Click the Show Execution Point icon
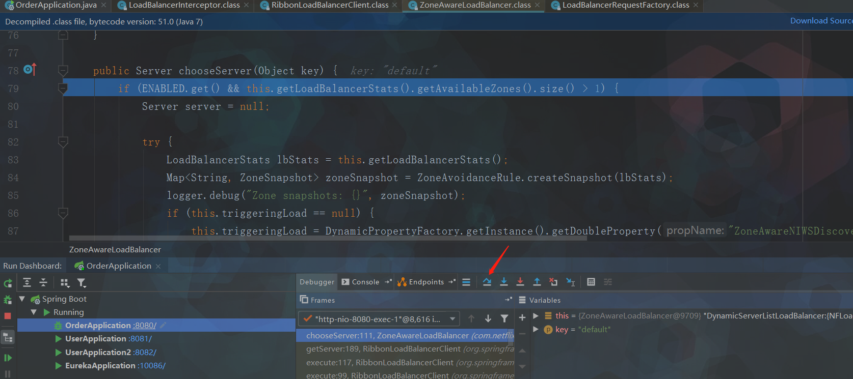Viewport: 853px width, 379px height. coord(466,282)
